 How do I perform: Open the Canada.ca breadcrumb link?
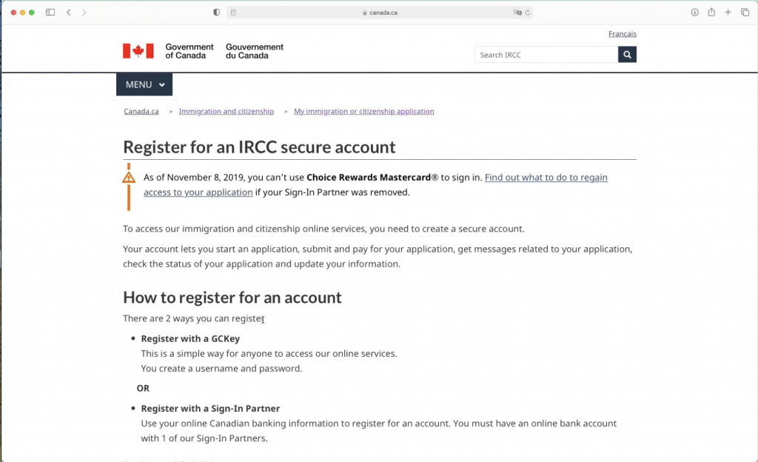click(x=141, y=112)
